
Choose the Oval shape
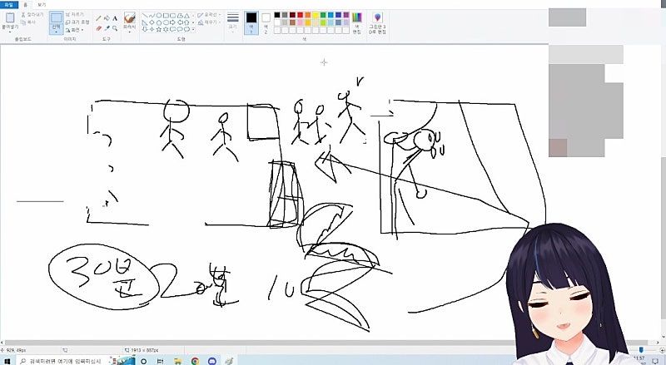click(159, 16)
